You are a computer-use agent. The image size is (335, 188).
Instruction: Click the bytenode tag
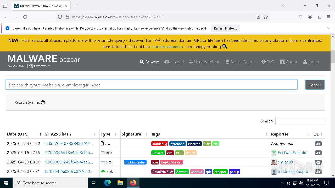177,144
